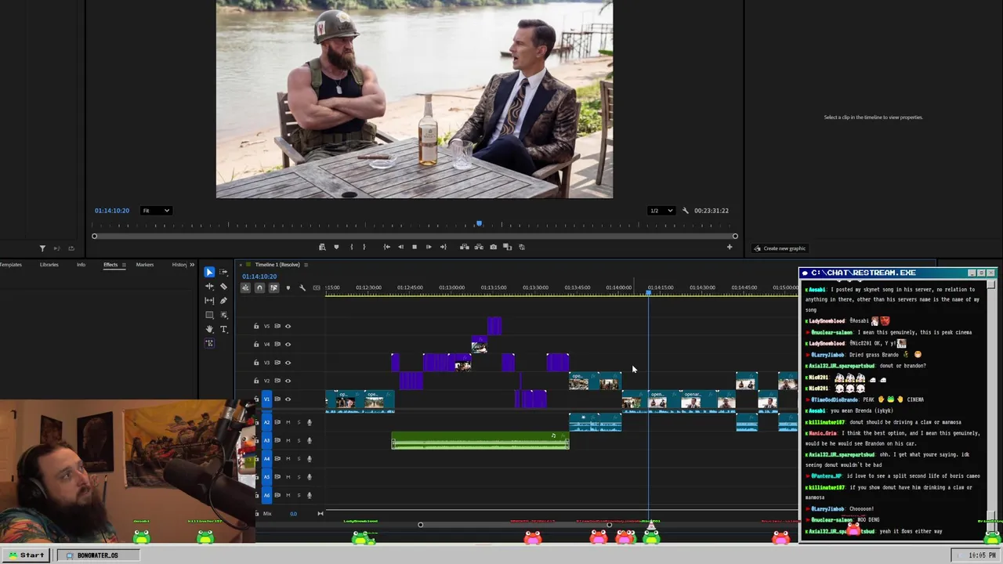The image size is (1003, 564).
Task: Open the button editor plus icon
Action: pos(730,247)
